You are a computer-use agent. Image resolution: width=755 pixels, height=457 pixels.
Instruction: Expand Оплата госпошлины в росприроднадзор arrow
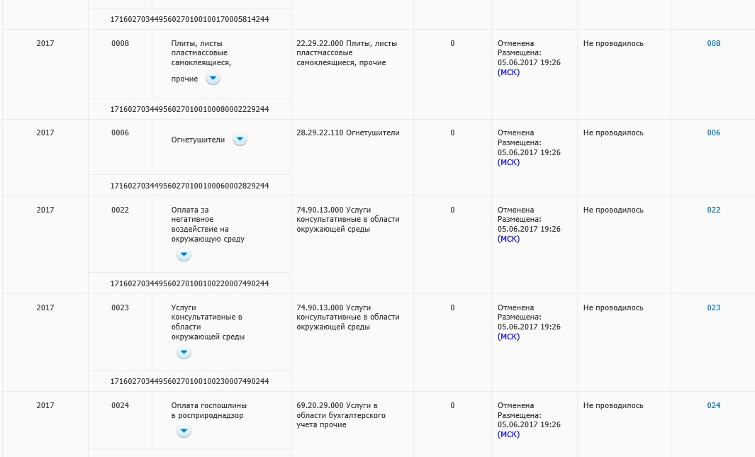pos(184,431)
